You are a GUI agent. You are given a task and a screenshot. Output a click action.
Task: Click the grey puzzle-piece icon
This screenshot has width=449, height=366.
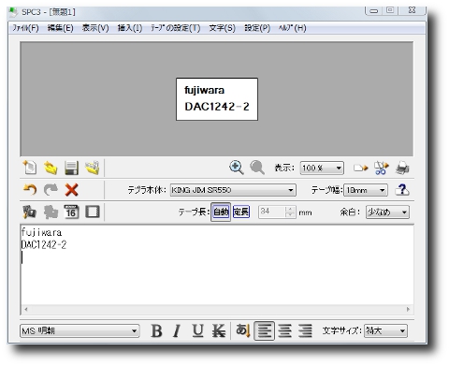51,212
